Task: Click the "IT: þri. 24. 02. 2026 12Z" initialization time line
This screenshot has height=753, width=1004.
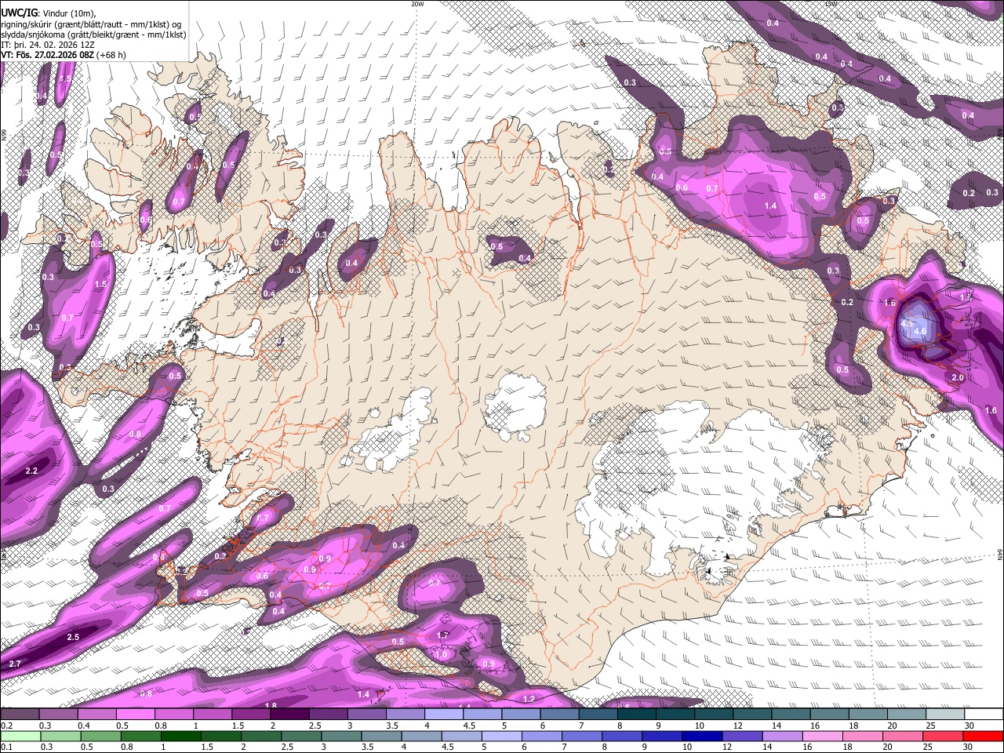Action: coord(49,45)
